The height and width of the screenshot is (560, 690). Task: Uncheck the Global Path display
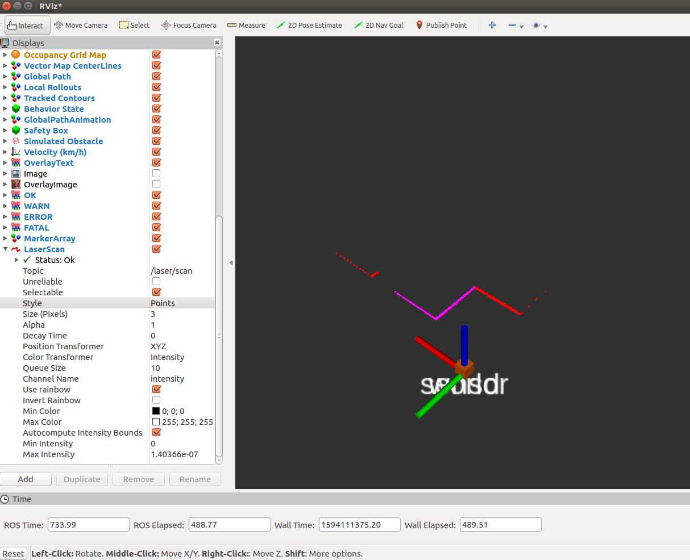click(x=156, y=77)
